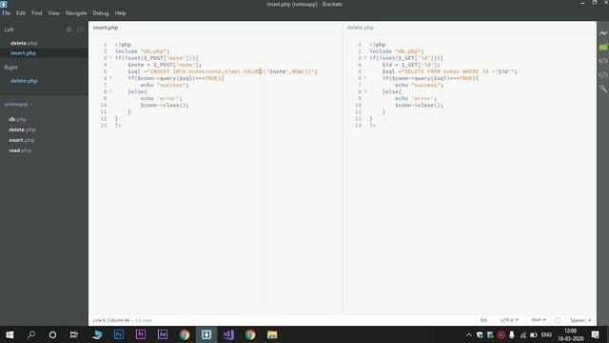609x343 pixels.
Task: Collapse line 6 fold marker in insert.php
Action: (x=110, y=78)
